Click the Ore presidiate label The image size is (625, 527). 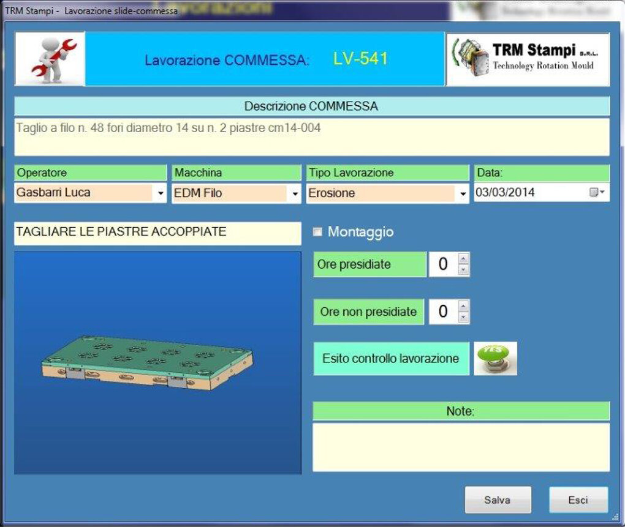369,264
